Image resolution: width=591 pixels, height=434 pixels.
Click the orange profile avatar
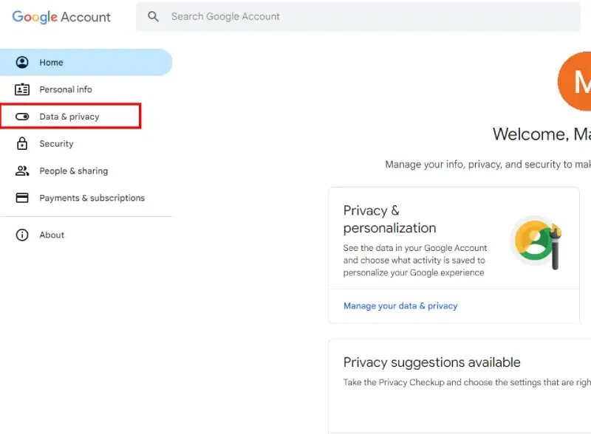pos(575,82)
